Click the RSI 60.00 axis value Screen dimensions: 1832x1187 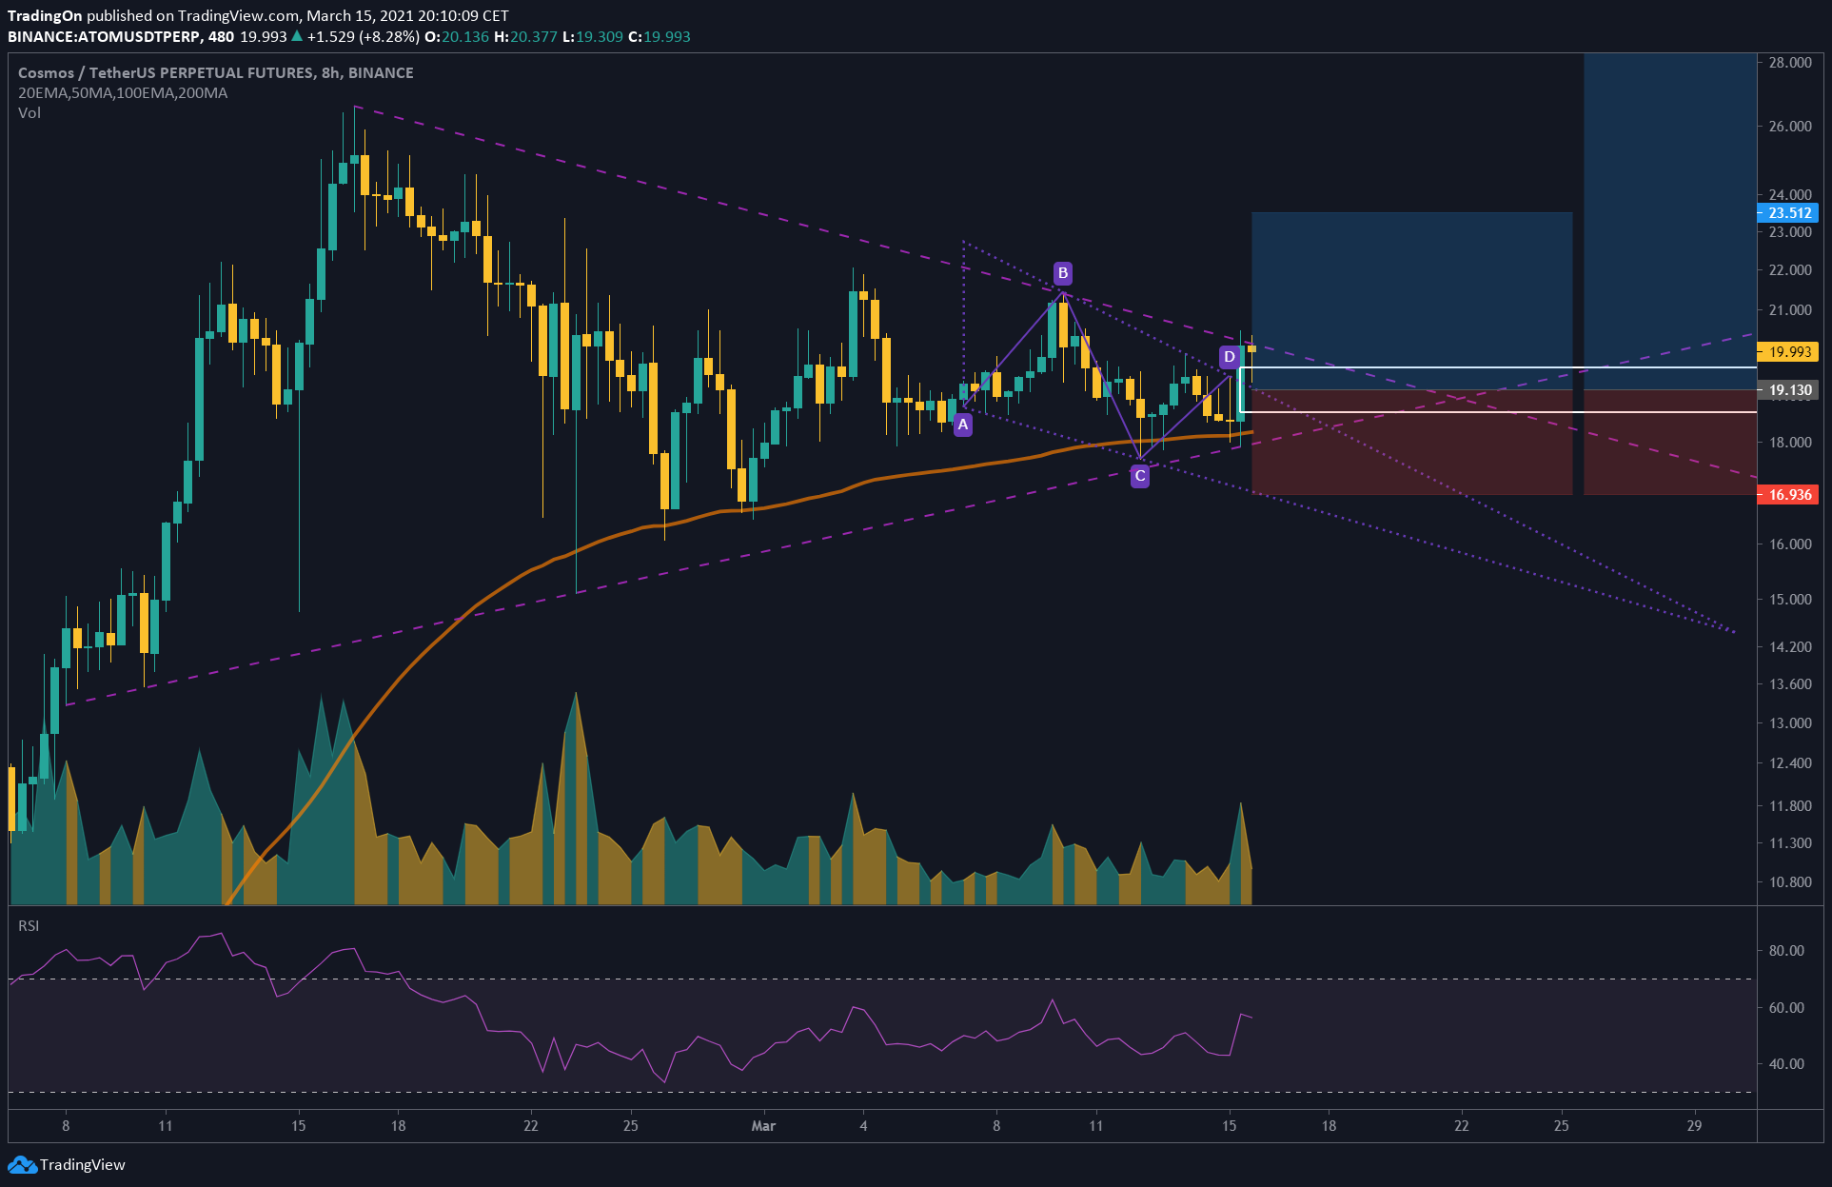pyautogui.click(x=1786, y=1008)
